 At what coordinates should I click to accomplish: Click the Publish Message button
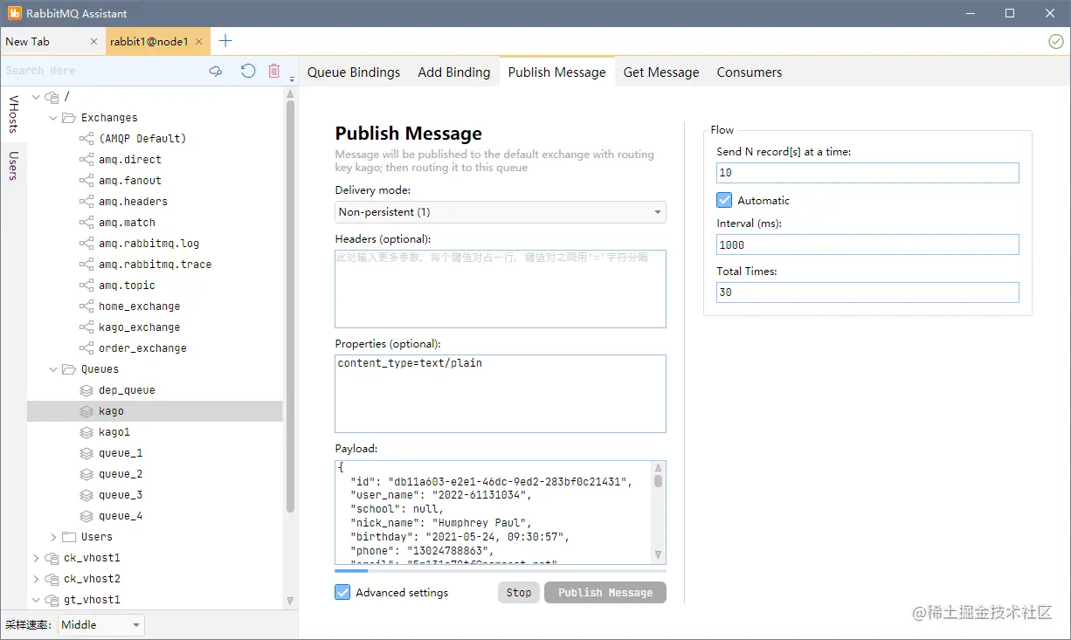pyautogui.click(x=605, y=593)
